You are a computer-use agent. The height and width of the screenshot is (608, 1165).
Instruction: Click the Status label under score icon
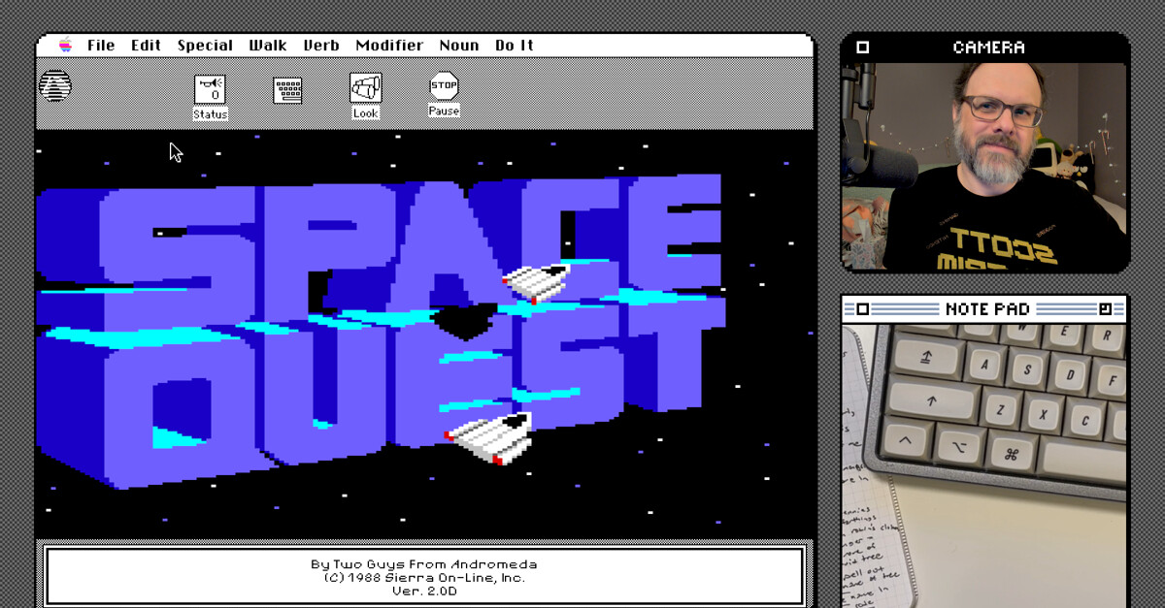[210, 114]
